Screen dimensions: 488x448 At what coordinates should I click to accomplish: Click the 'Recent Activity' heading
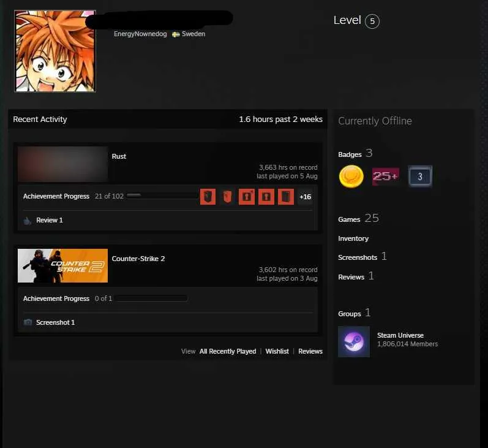(x=40, y=120)
